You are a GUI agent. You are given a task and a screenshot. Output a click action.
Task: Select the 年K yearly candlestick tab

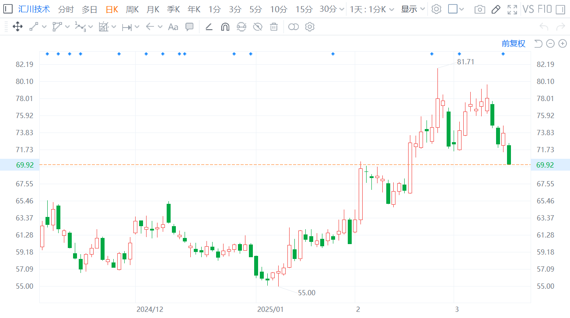194,9
